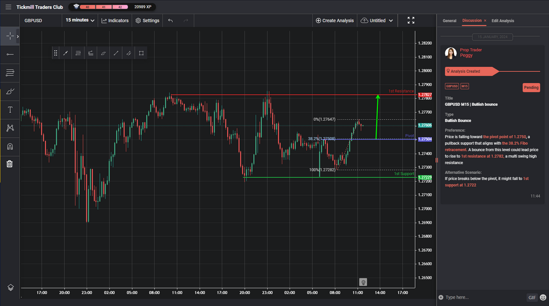This screenshot has width=549, height=306.
Task: Grab the floating toolbar drag handle
Action: pos(55,53)
